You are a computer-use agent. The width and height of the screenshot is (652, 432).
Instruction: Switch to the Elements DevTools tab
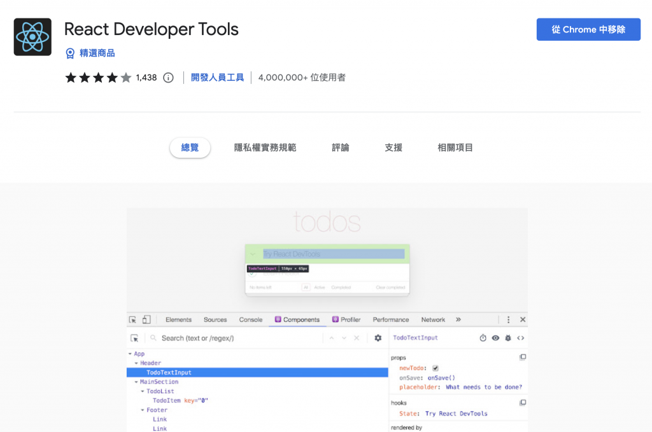coord(178,319)
